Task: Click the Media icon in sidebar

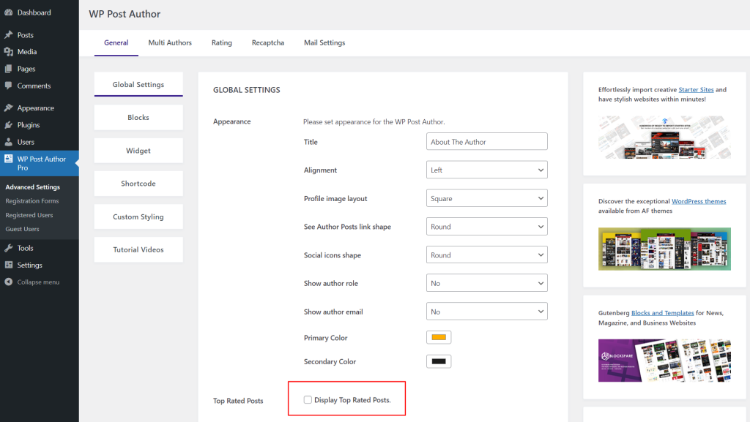Action: (9, 51)
